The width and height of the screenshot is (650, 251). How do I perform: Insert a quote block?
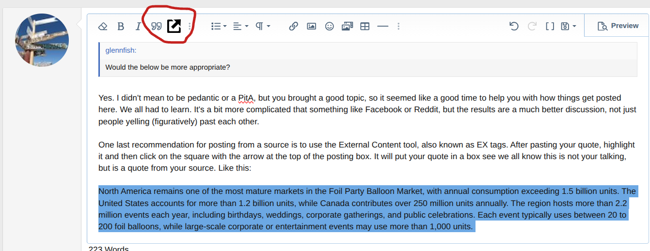156,26
